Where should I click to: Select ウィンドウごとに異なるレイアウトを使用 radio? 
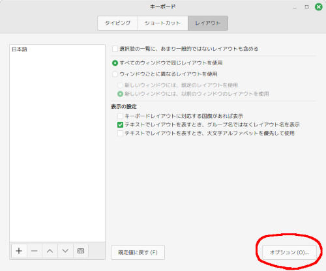click(x=115, y=74)
